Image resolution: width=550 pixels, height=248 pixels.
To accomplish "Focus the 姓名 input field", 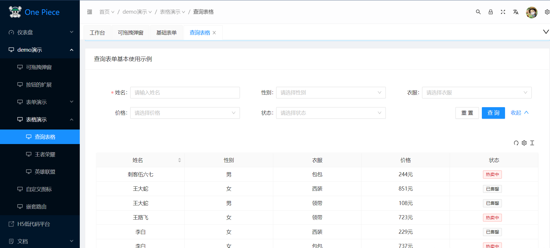I will pos(185,93).
